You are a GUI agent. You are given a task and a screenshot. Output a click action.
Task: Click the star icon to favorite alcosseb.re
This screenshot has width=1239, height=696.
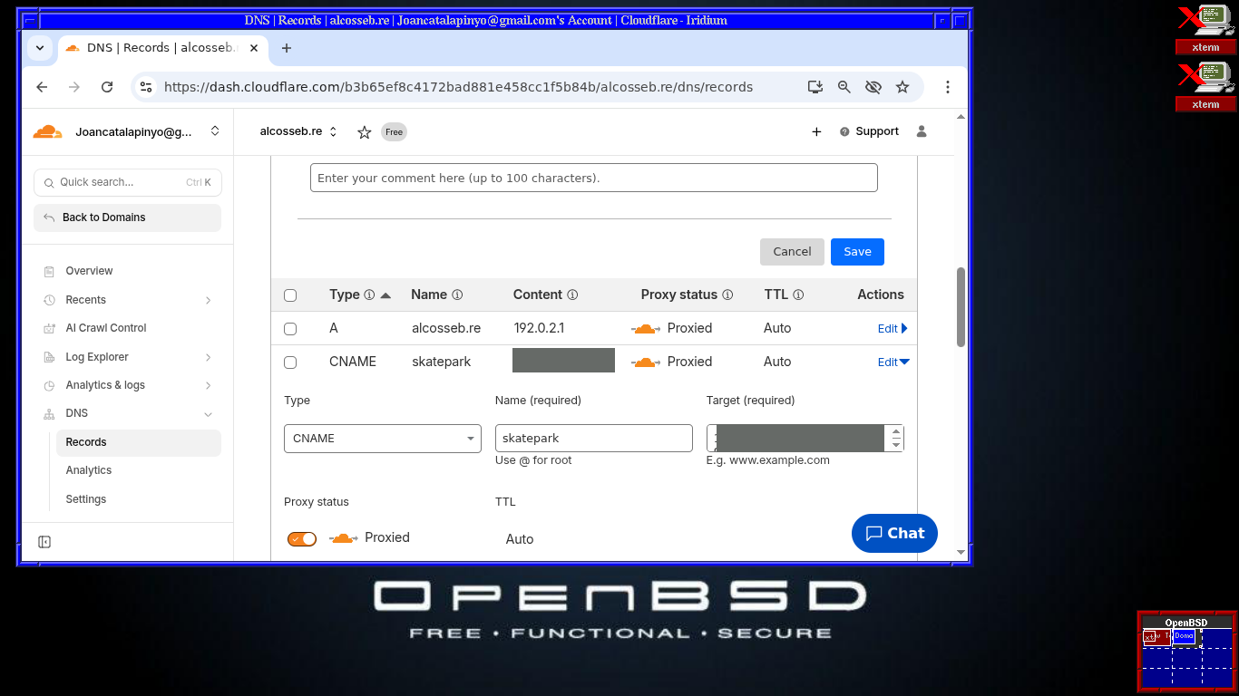364,132
